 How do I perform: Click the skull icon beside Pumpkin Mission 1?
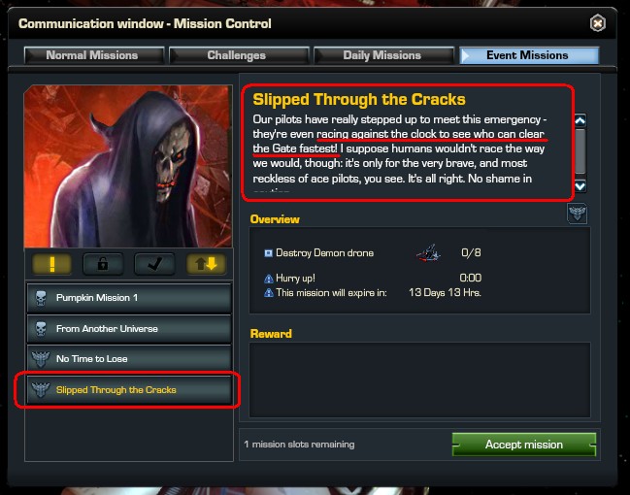[41, 298]
